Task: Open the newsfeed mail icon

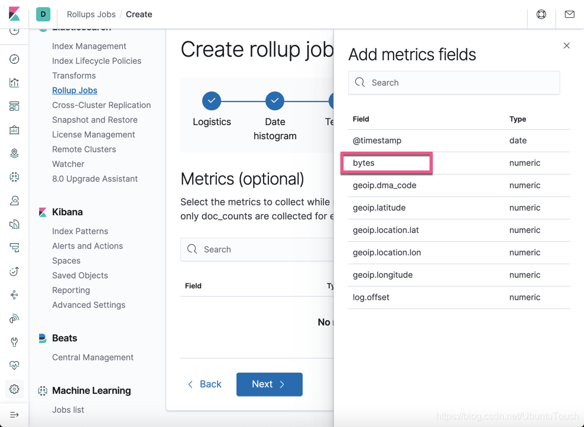Action: 569,14
